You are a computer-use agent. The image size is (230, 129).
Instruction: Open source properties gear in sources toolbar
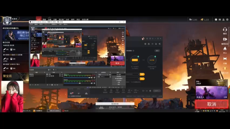(52, 85)
